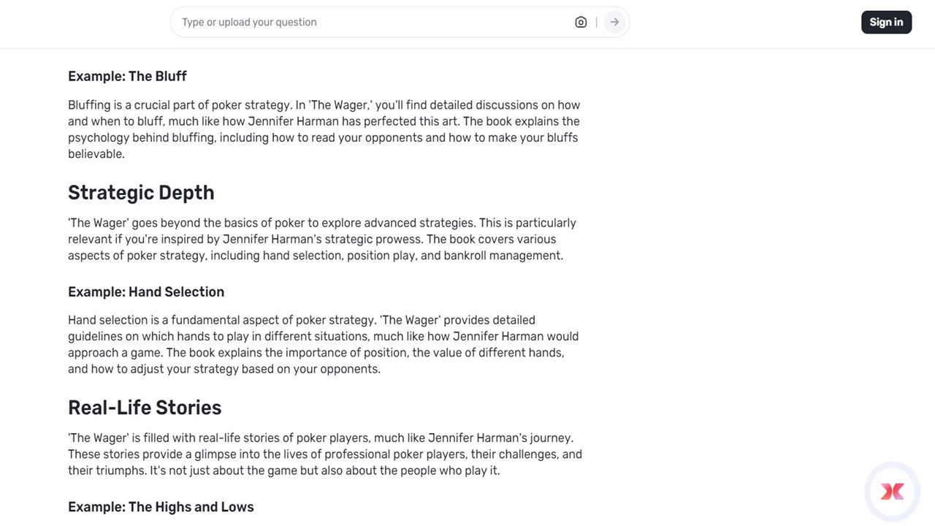
Task: Click the 'Real-Life Stories' heading
Action: pos(145,408)
